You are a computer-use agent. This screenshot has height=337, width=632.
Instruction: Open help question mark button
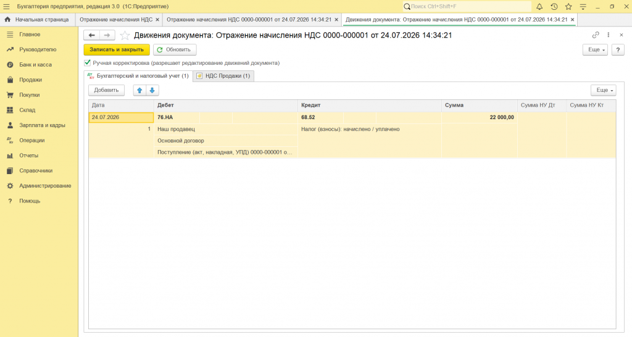click(618, 49)
